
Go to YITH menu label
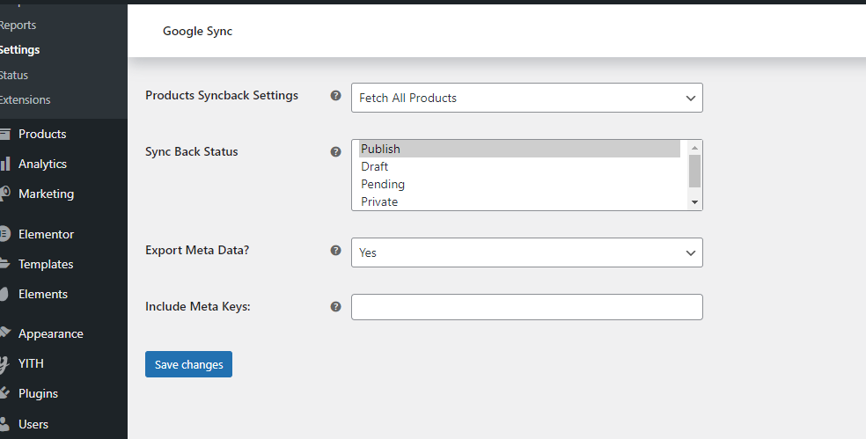31,363
